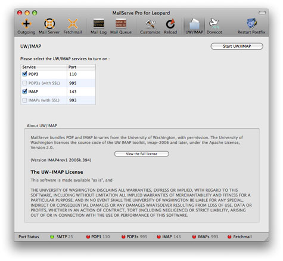Select the Mail Server toolbar icon
The image size is (283, 261).
tap(49, 26)
